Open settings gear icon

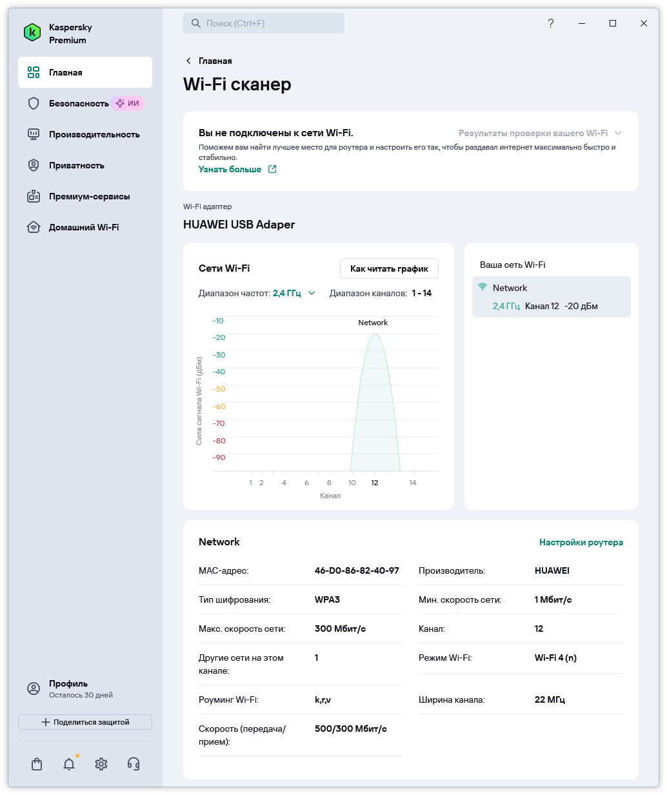(x=101, y=764)
